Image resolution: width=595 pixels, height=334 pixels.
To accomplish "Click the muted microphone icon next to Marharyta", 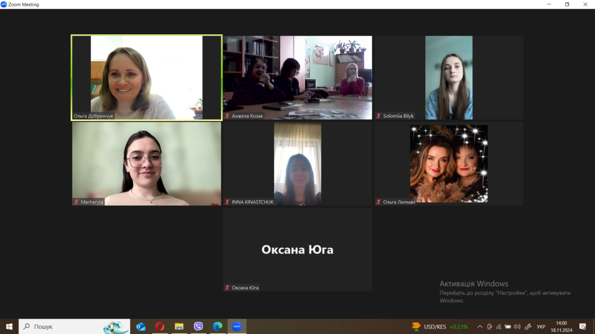I will (76, 202).
